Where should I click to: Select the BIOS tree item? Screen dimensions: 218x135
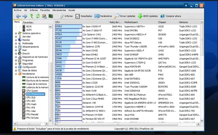point(29,26)
